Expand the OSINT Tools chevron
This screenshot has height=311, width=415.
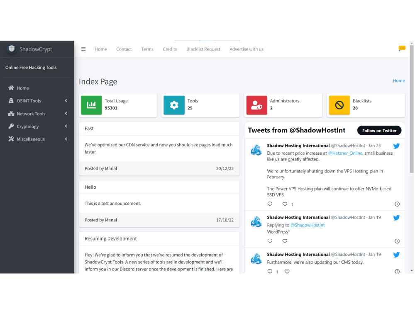(66, 100)
